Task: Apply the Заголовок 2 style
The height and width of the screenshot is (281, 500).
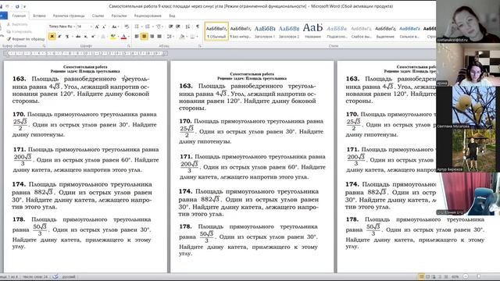Action: pos(289,31)
